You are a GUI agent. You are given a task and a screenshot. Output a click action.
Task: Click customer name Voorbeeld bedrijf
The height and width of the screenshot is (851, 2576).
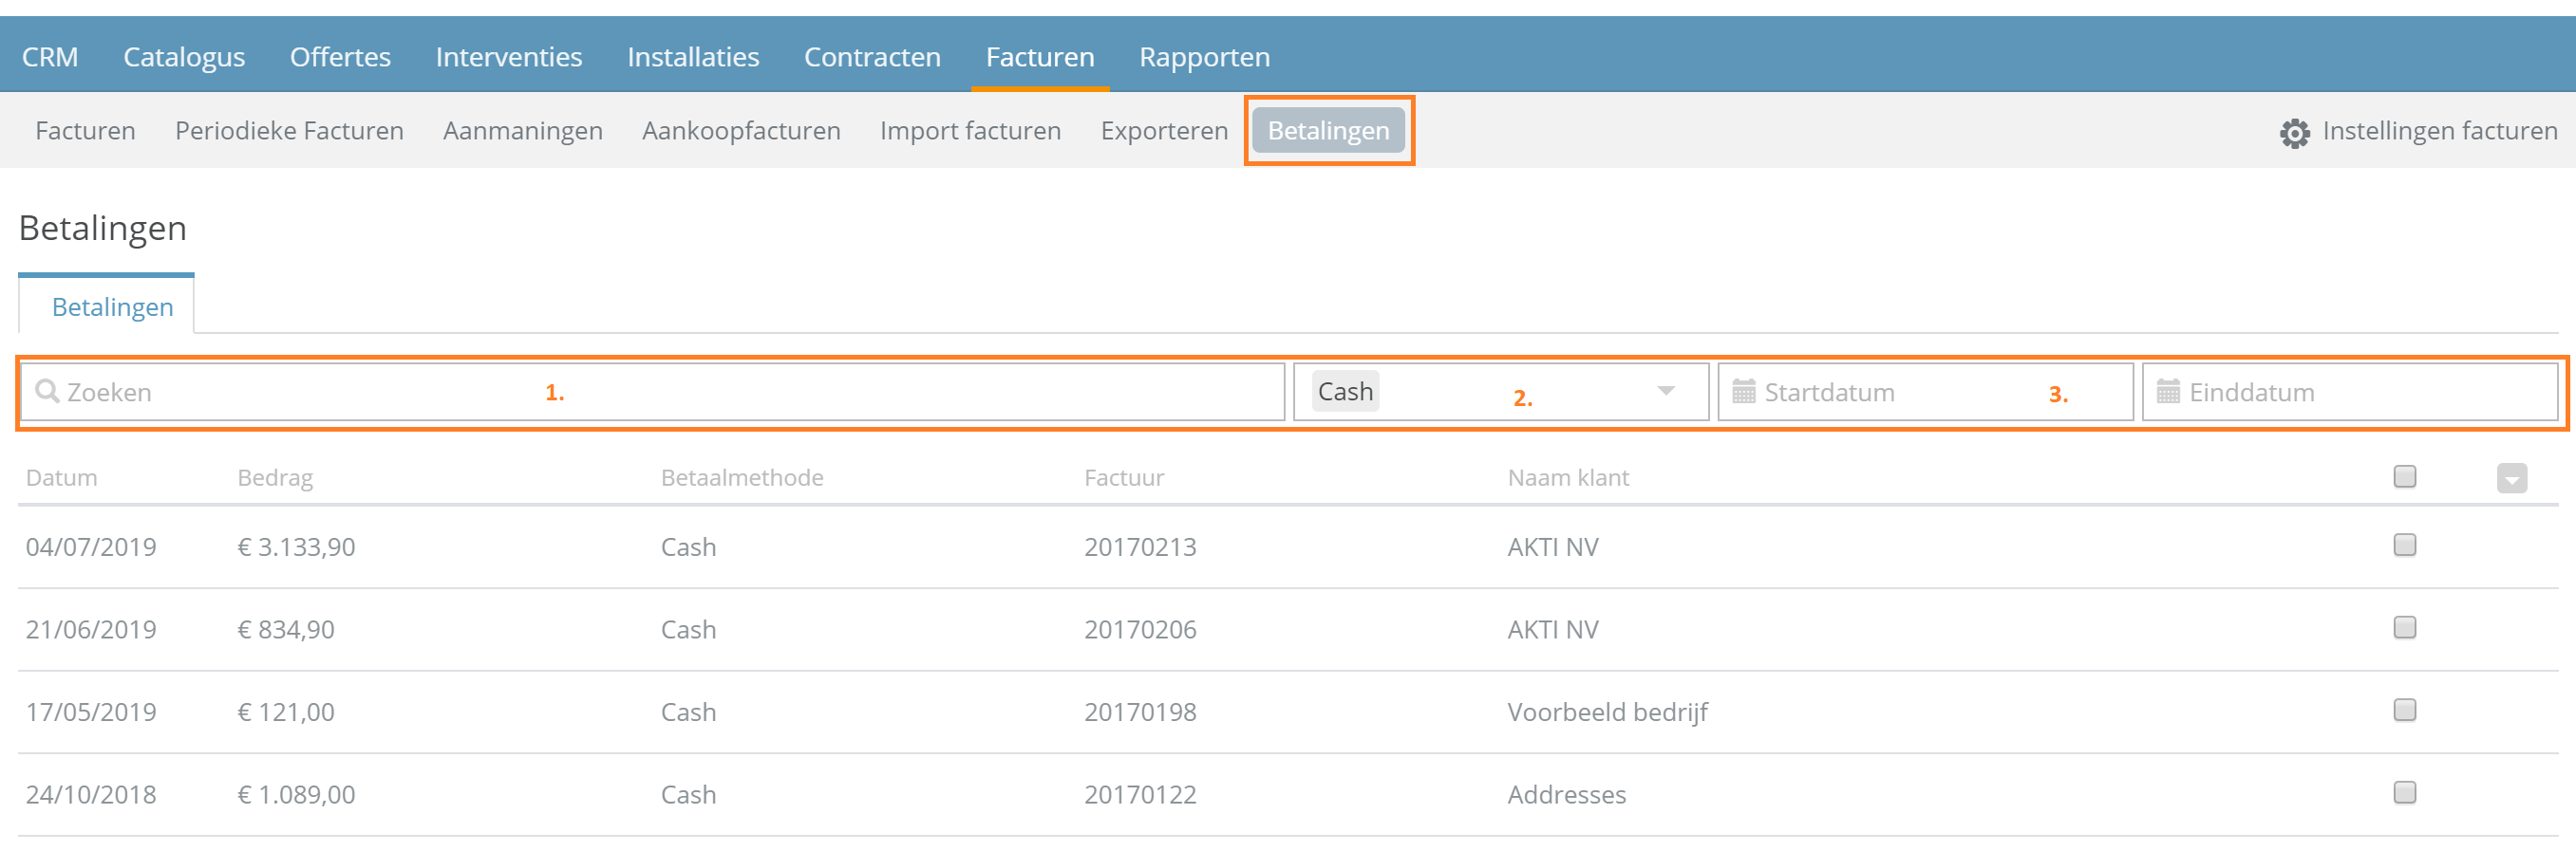pyautogui.click(x=1607, y=712)
